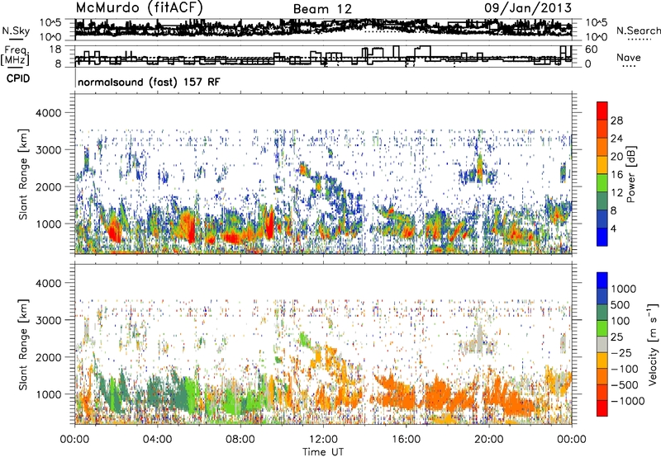The width and height of the screenshot is (661, 457).
Task: Click the '4' power colorbar tick label
Action: (x=613, y=228)
